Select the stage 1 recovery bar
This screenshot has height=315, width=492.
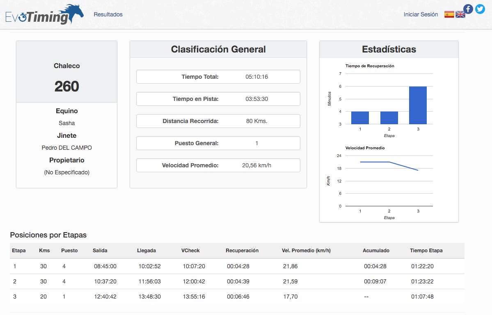point(360,118)
